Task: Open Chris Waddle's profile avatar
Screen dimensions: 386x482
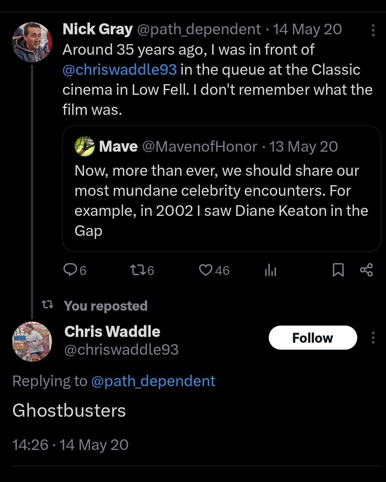Action: pyautogui.click(x=32, y=341)
